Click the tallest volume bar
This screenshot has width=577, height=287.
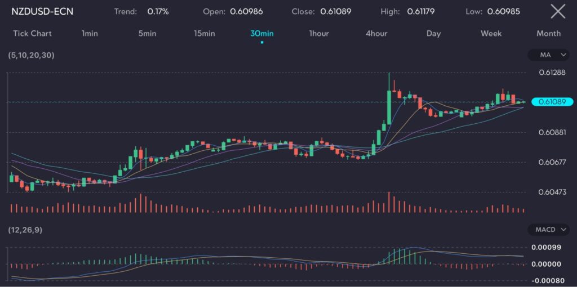pos(389,202)
